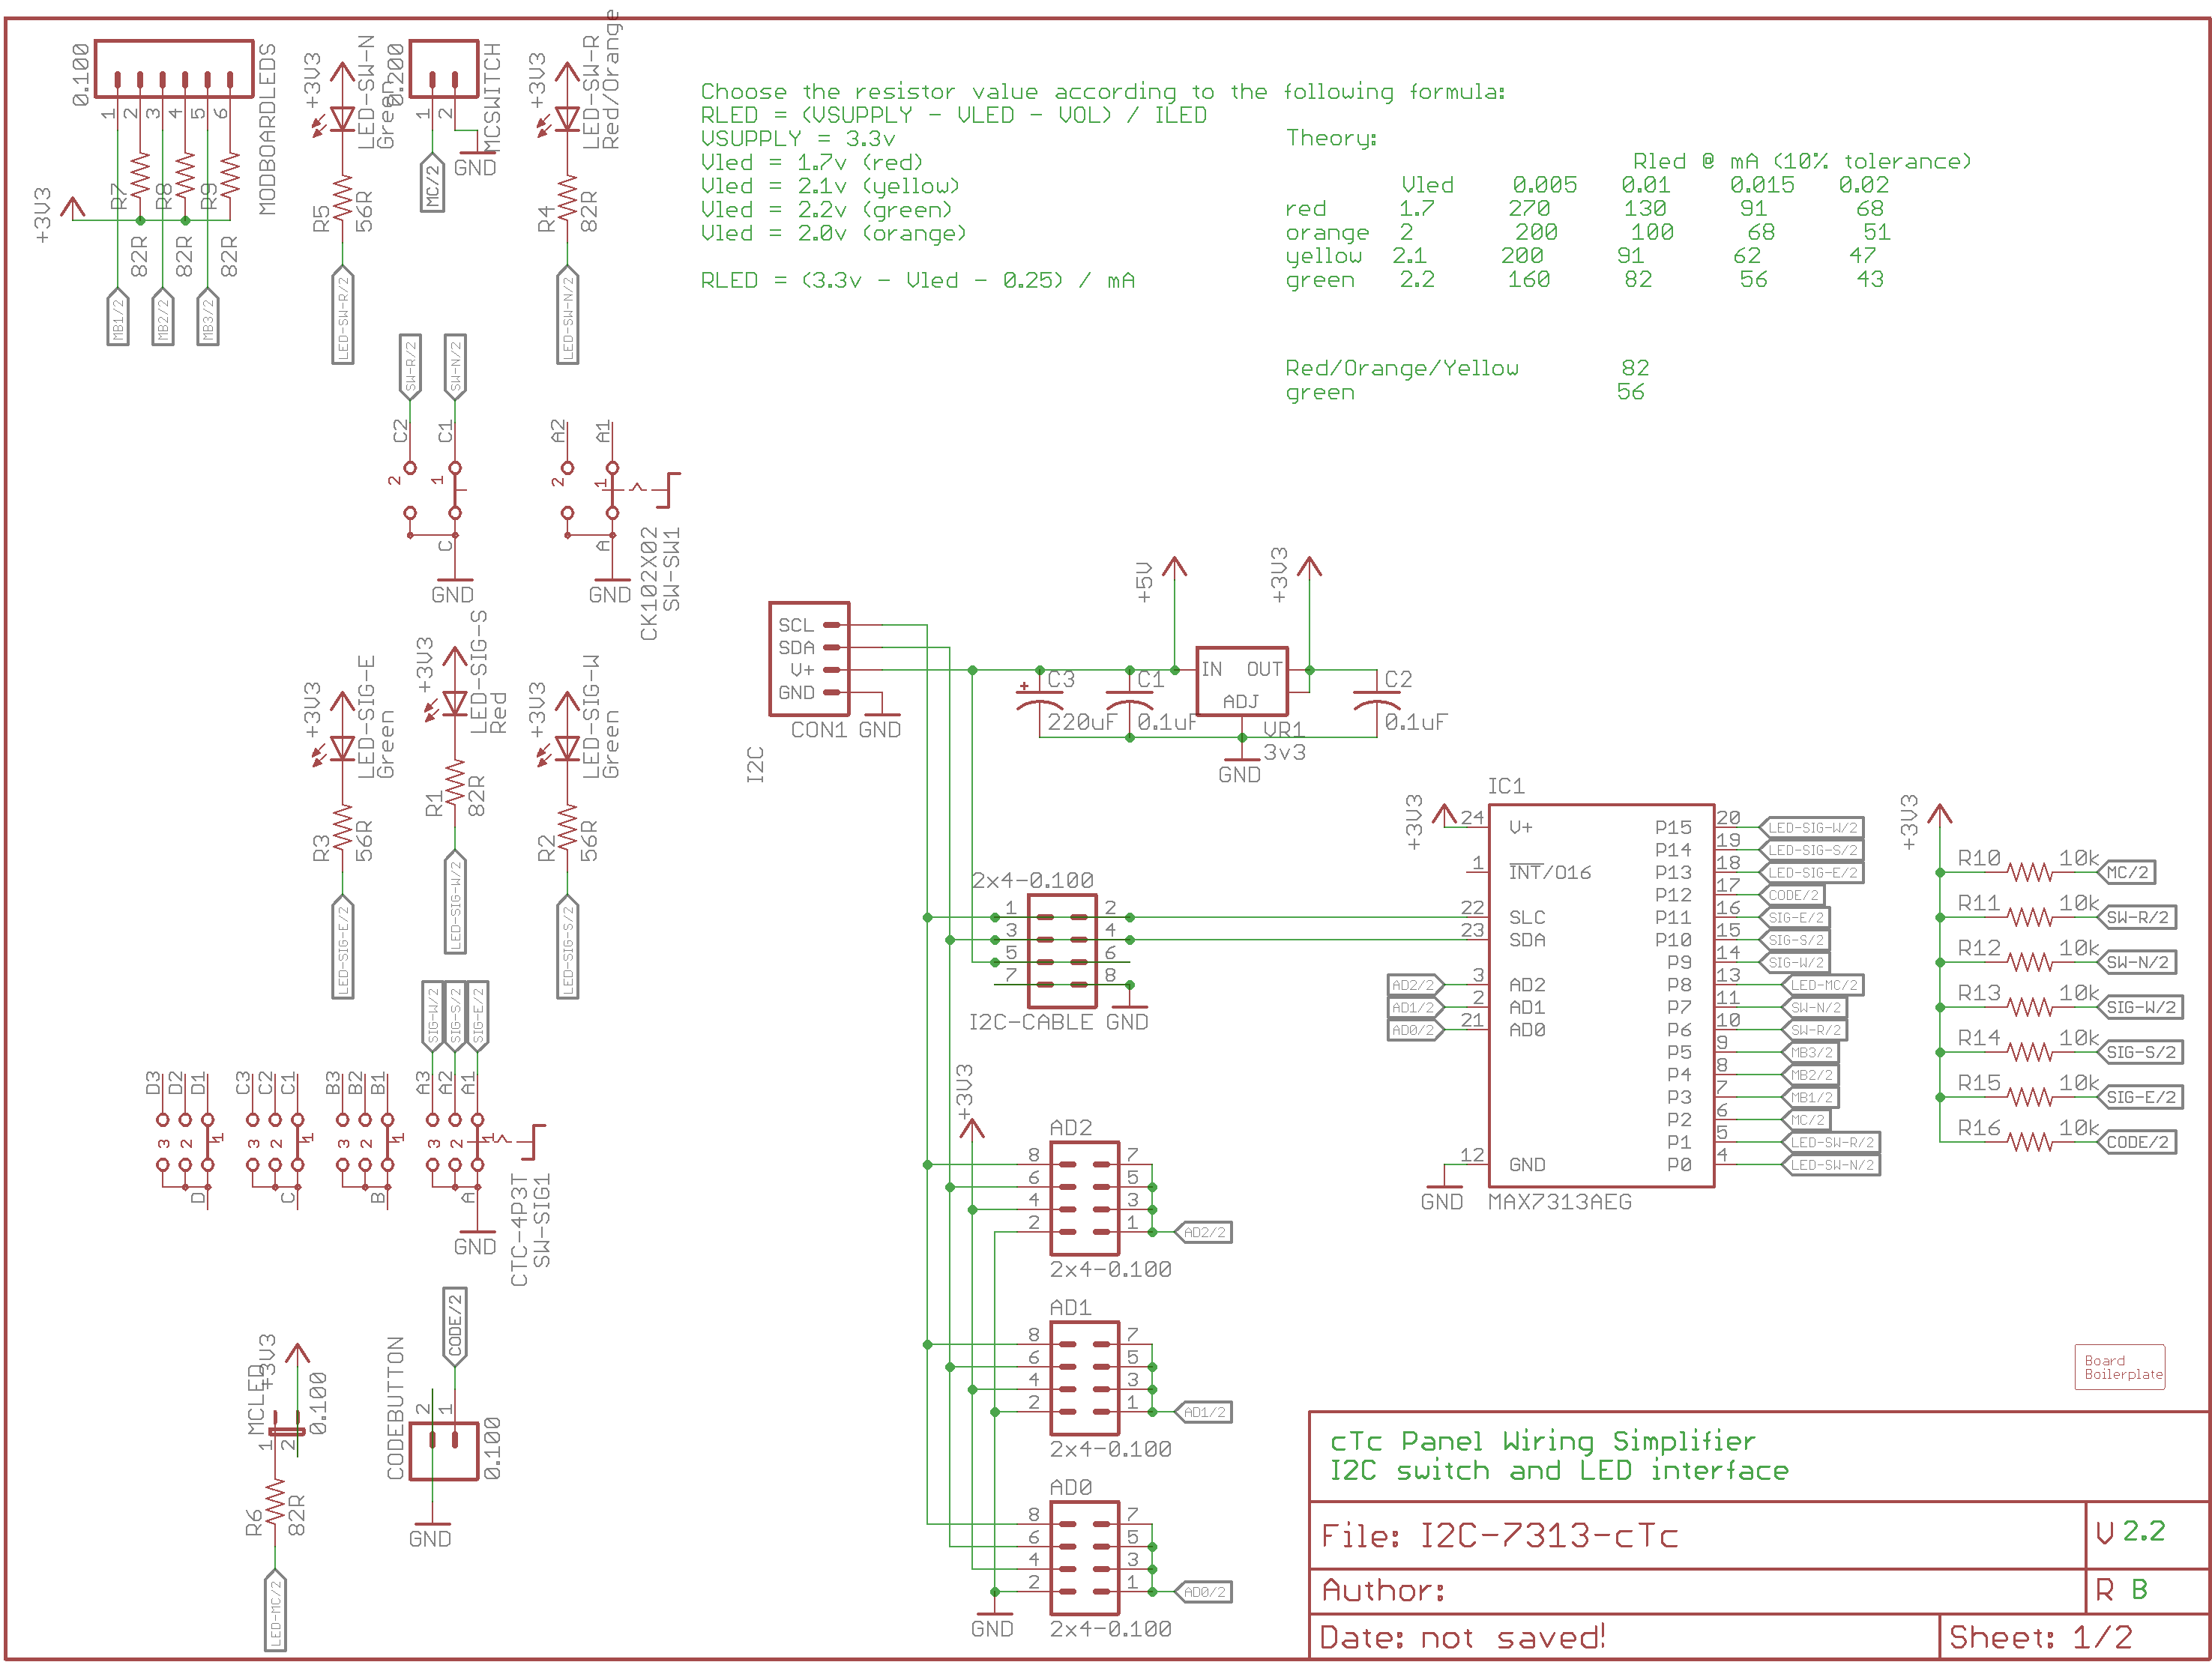Click the 'AD2/2' label left of IC1

tap(1415, 985)
